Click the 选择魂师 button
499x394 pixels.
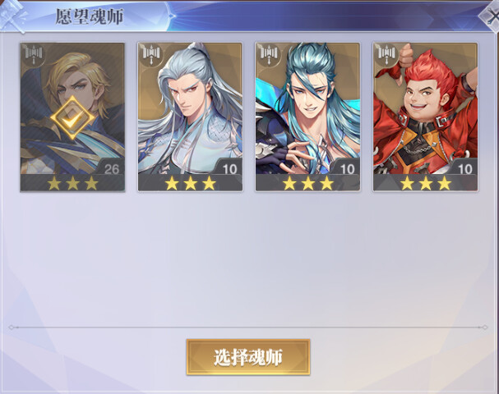pos(248,357)
